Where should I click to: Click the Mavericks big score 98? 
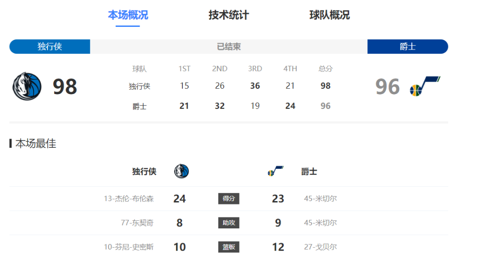point(65,87)
